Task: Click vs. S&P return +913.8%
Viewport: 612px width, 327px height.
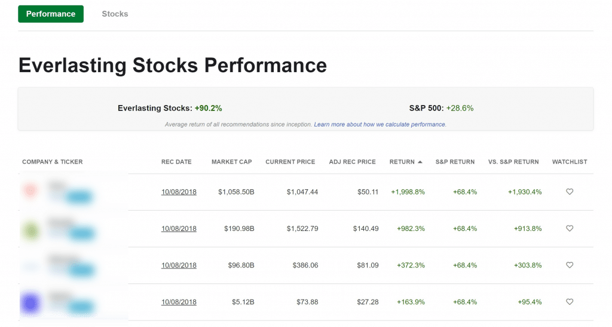Action: coord(528,229)
